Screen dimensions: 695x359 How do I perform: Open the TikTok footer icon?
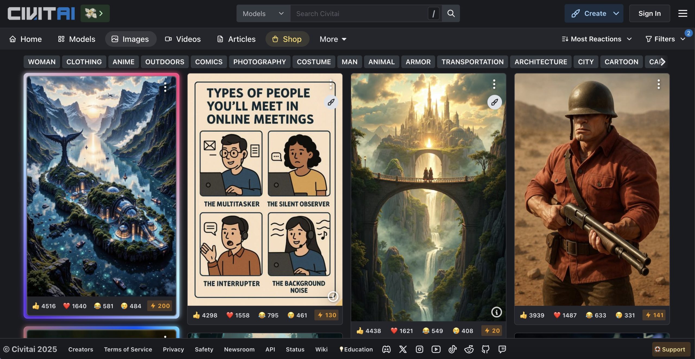click(x=453, y=349)
